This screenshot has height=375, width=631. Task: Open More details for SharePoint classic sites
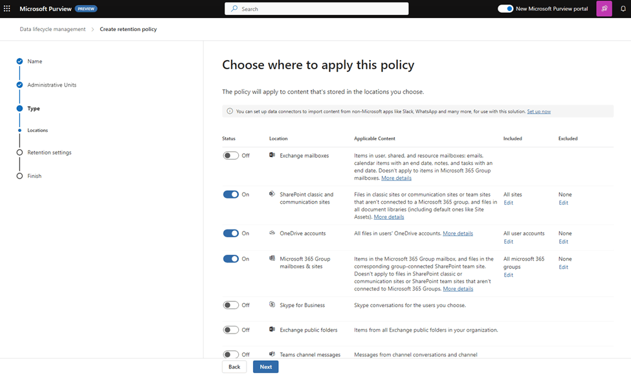click(389, 217)
